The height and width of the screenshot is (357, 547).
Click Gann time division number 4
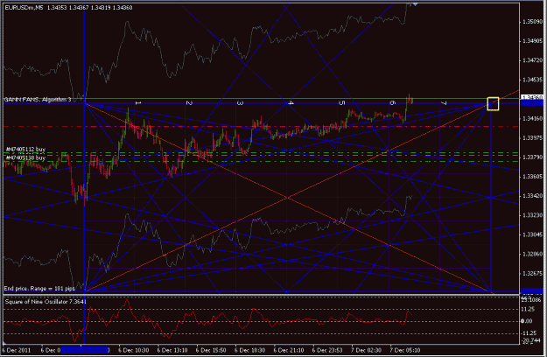tap(291, 103)
